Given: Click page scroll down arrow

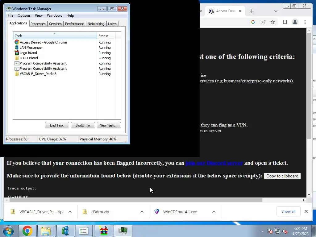Looking at the screenshot, I should (x=309, y=195).
